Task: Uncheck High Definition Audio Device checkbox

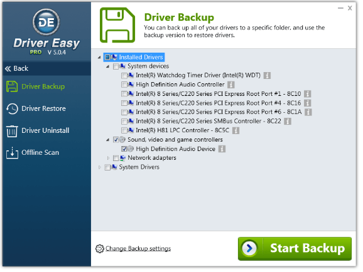Action: pos(124,149)
